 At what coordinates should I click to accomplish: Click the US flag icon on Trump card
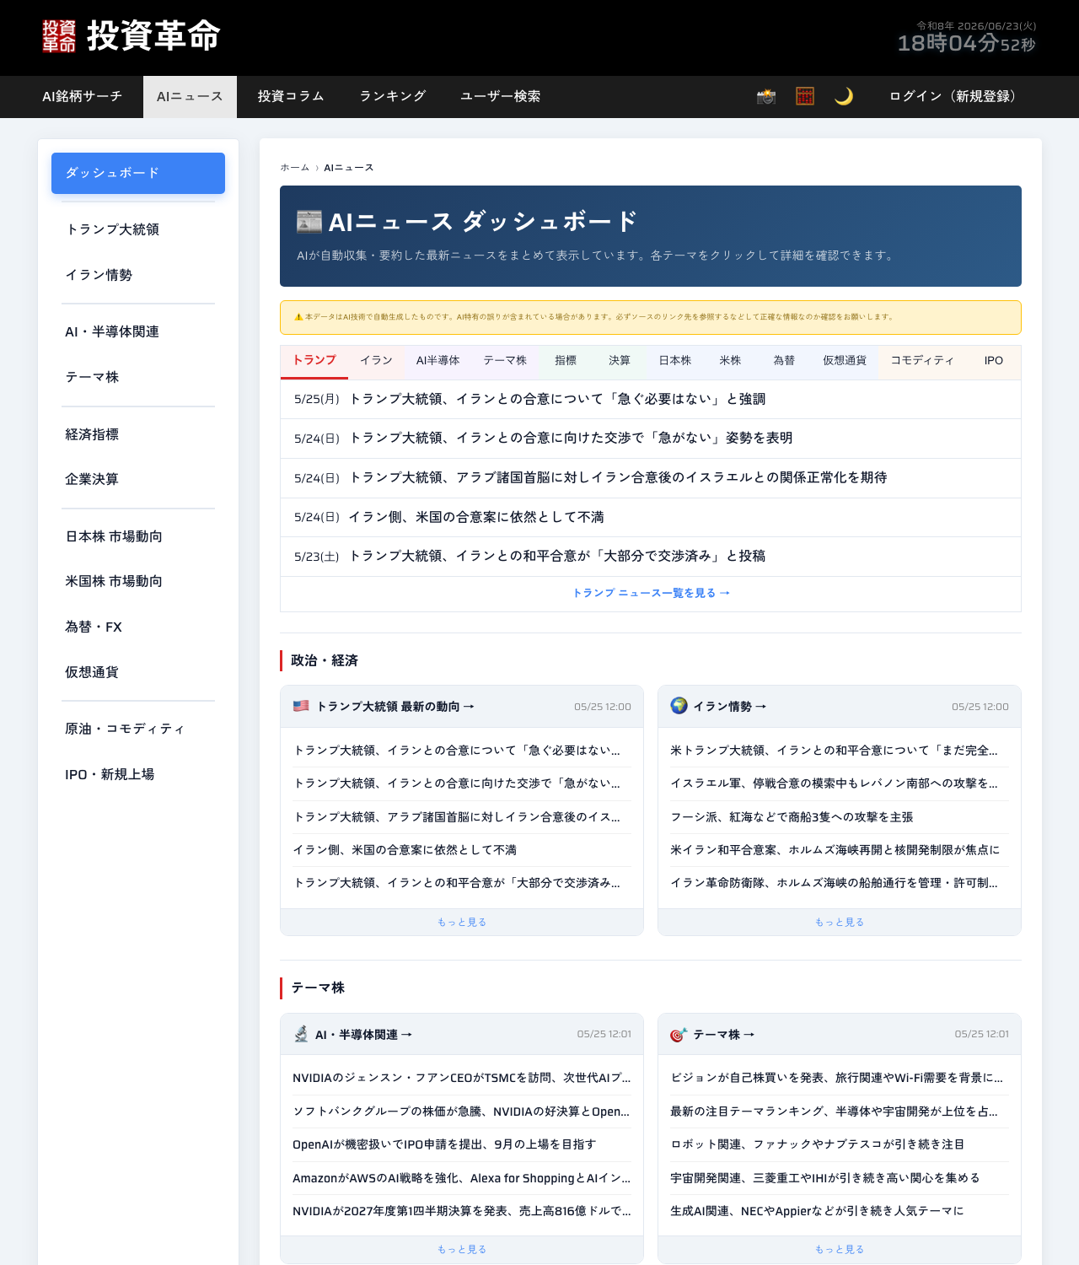click(x=301, y=706)
